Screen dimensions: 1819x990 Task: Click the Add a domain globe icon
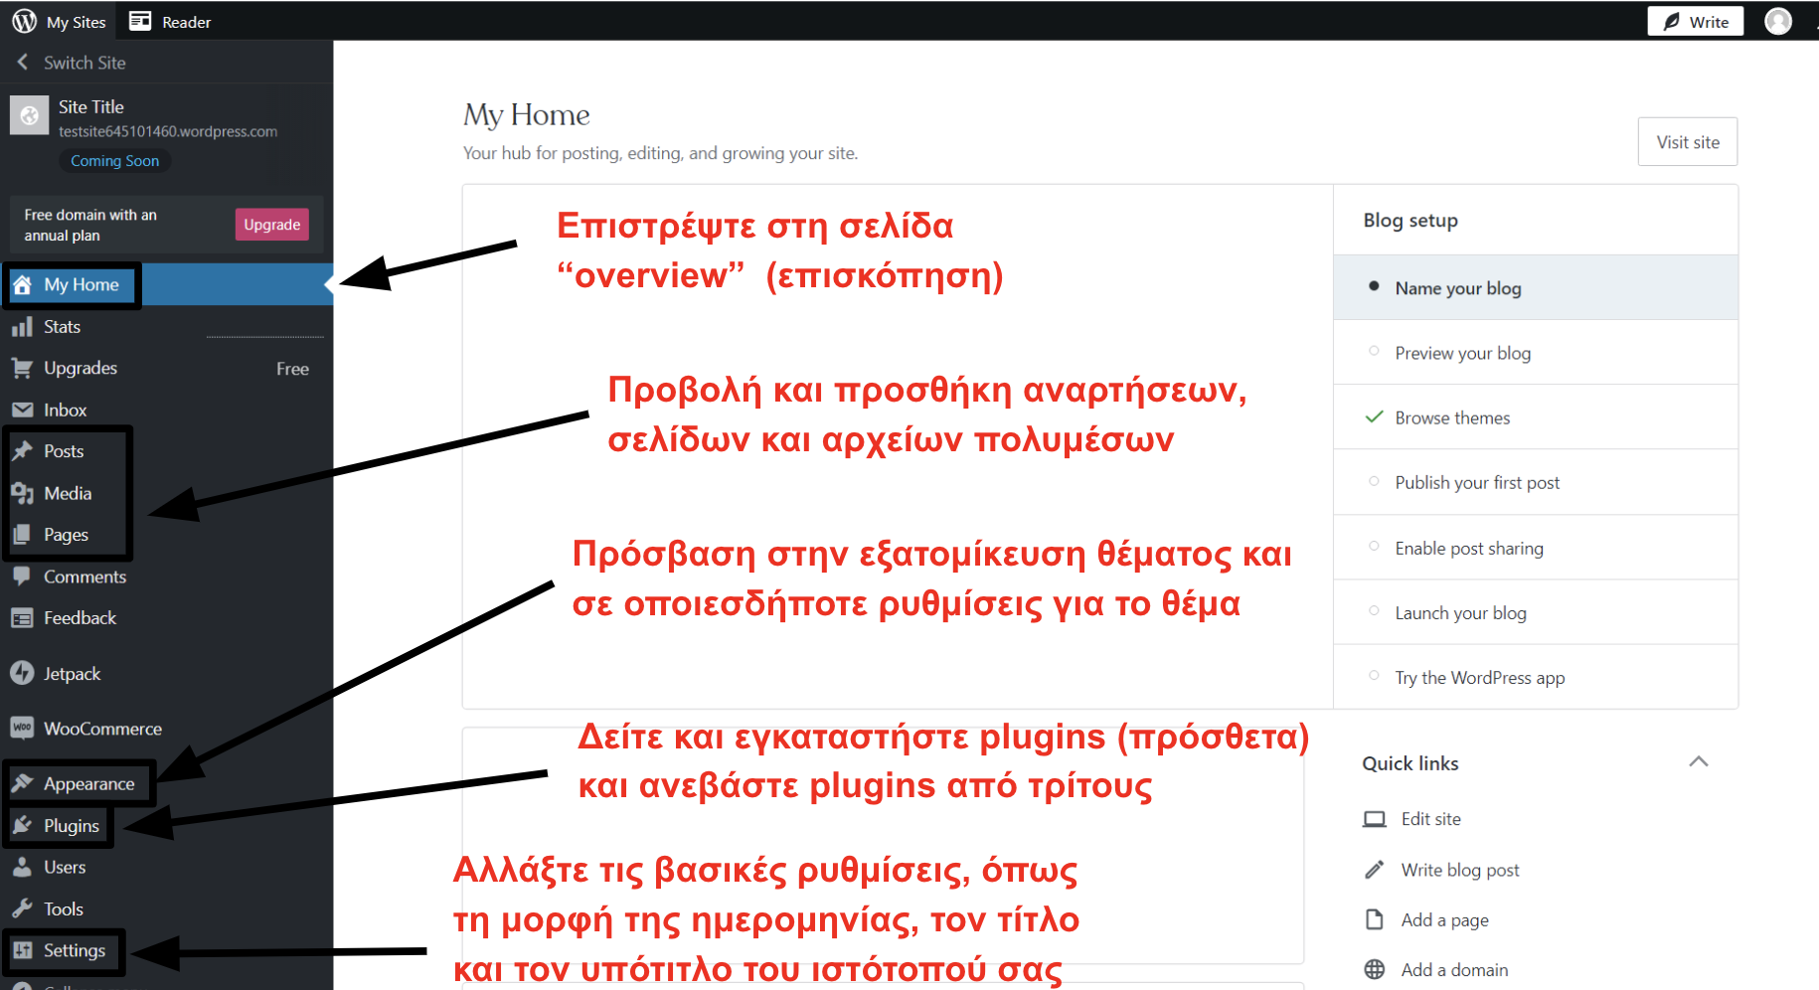pyautogui.click(x=1375, y=969)
